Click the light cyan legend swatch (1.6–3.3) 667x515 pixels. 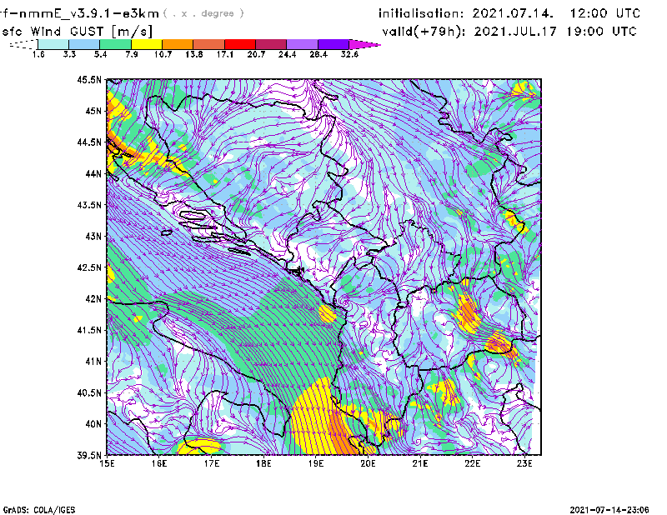click(53, 44)
